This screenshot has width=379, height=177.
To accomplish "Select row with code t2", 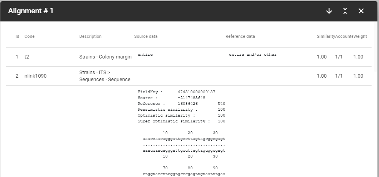I will [189, 57].
